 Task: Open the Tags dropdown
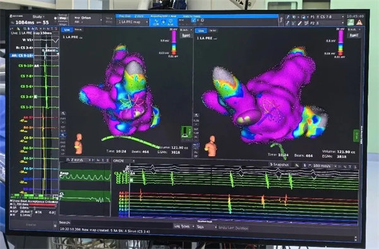click(x=206, y=227)
